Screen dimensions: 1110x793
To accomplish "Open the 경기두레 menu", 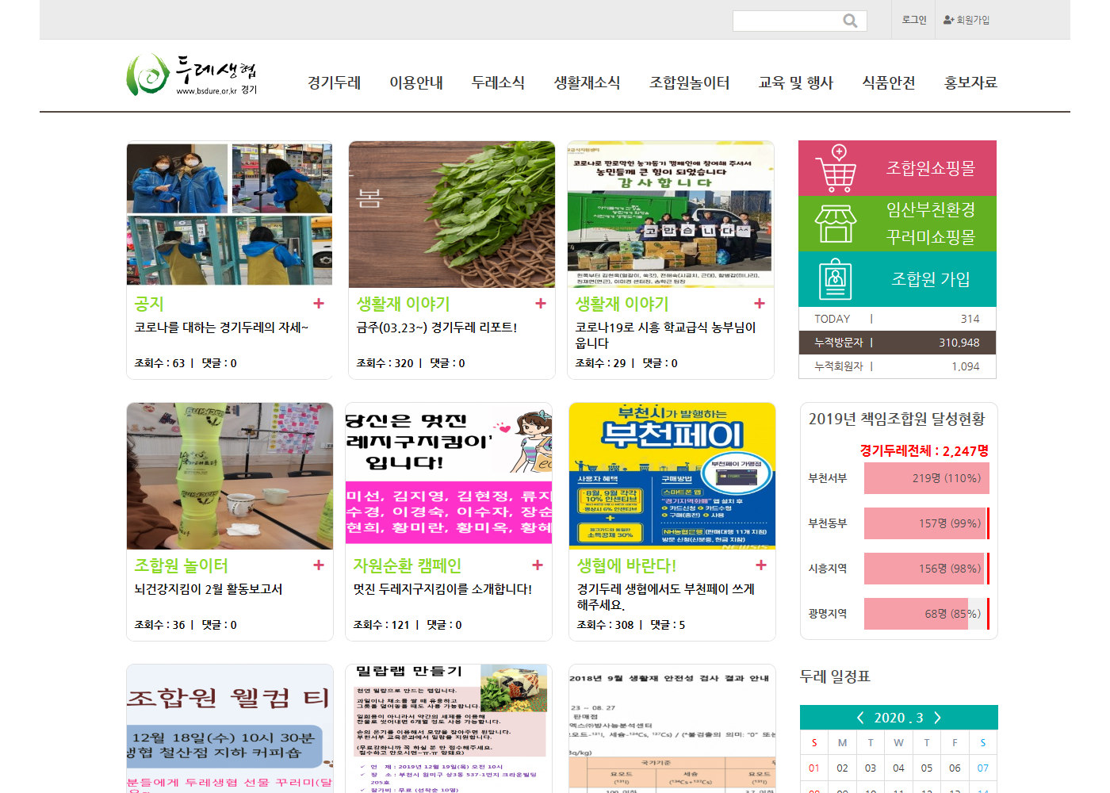I will click(x=334, y=82).
